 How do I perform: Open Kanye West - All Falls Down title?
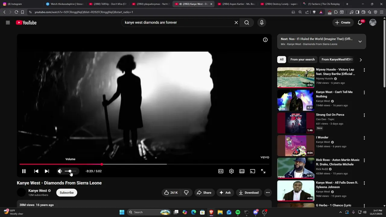point(337,185)
